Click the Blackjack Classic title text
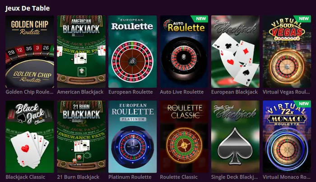 coord(25,177)
